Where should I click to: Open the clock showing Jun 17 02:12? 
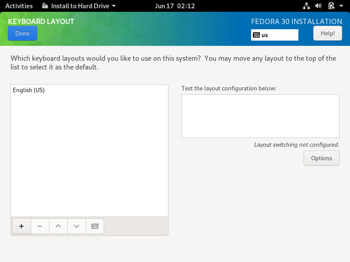click(x=175, y=6)
